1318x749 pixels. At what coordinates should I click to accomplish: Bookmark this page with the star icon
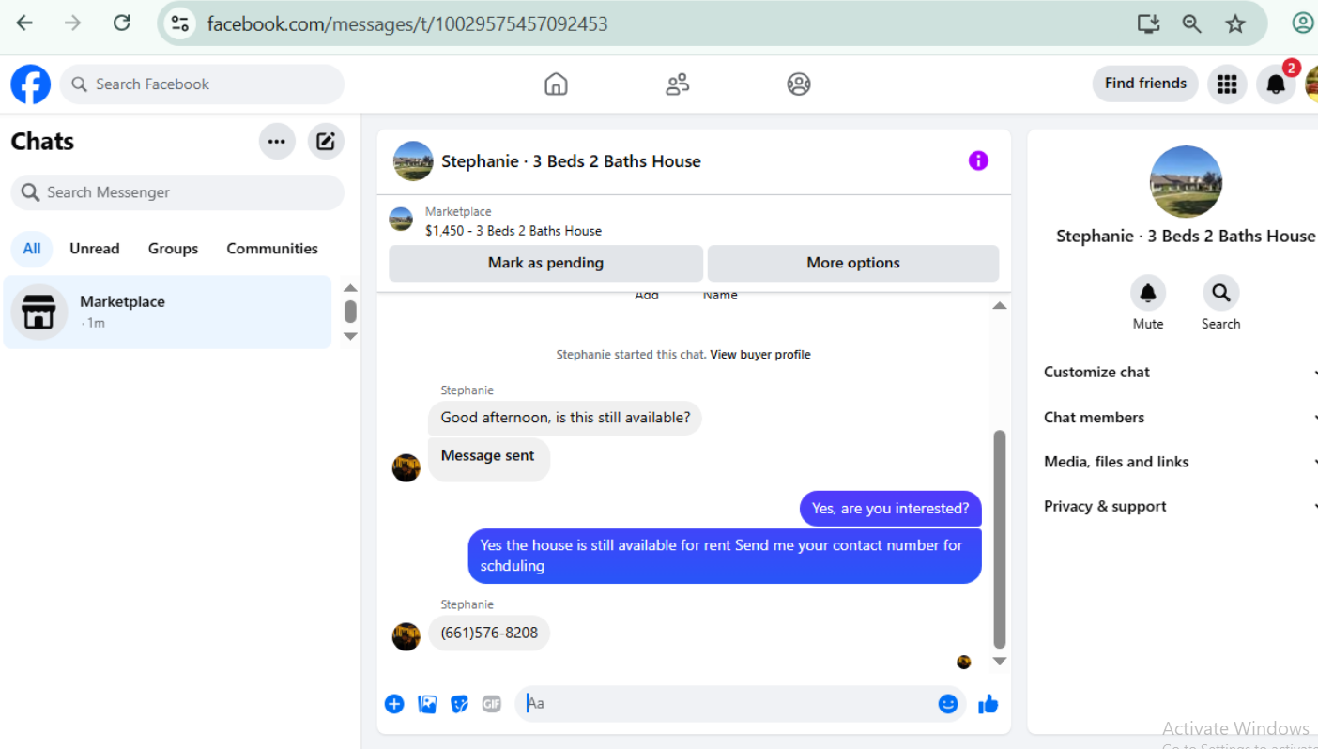(x=1235, y=23)
